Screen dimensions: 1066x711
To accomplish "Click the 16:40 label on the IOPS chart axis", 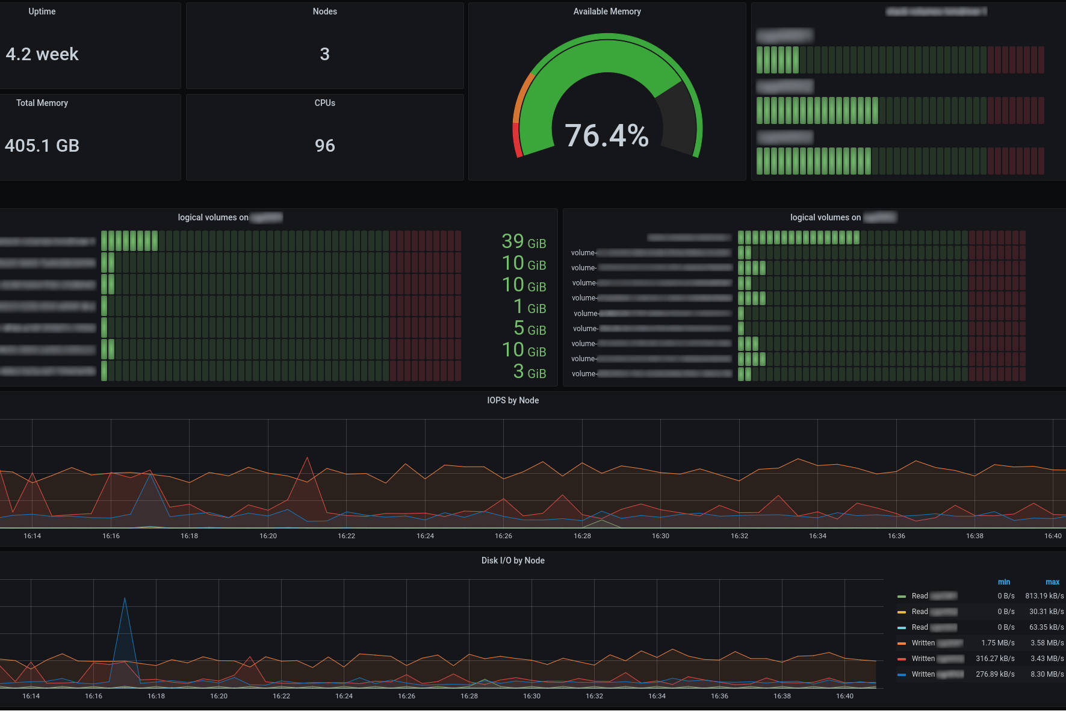I will [x=1053, y=536].
